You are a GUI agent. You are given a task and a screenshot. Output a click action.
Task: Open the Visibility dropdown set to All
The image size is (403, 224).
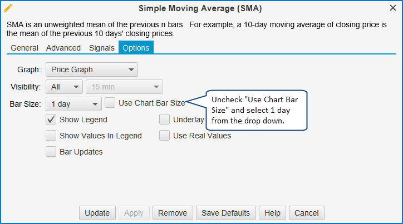pyautogui.click(x=65, y=87)
